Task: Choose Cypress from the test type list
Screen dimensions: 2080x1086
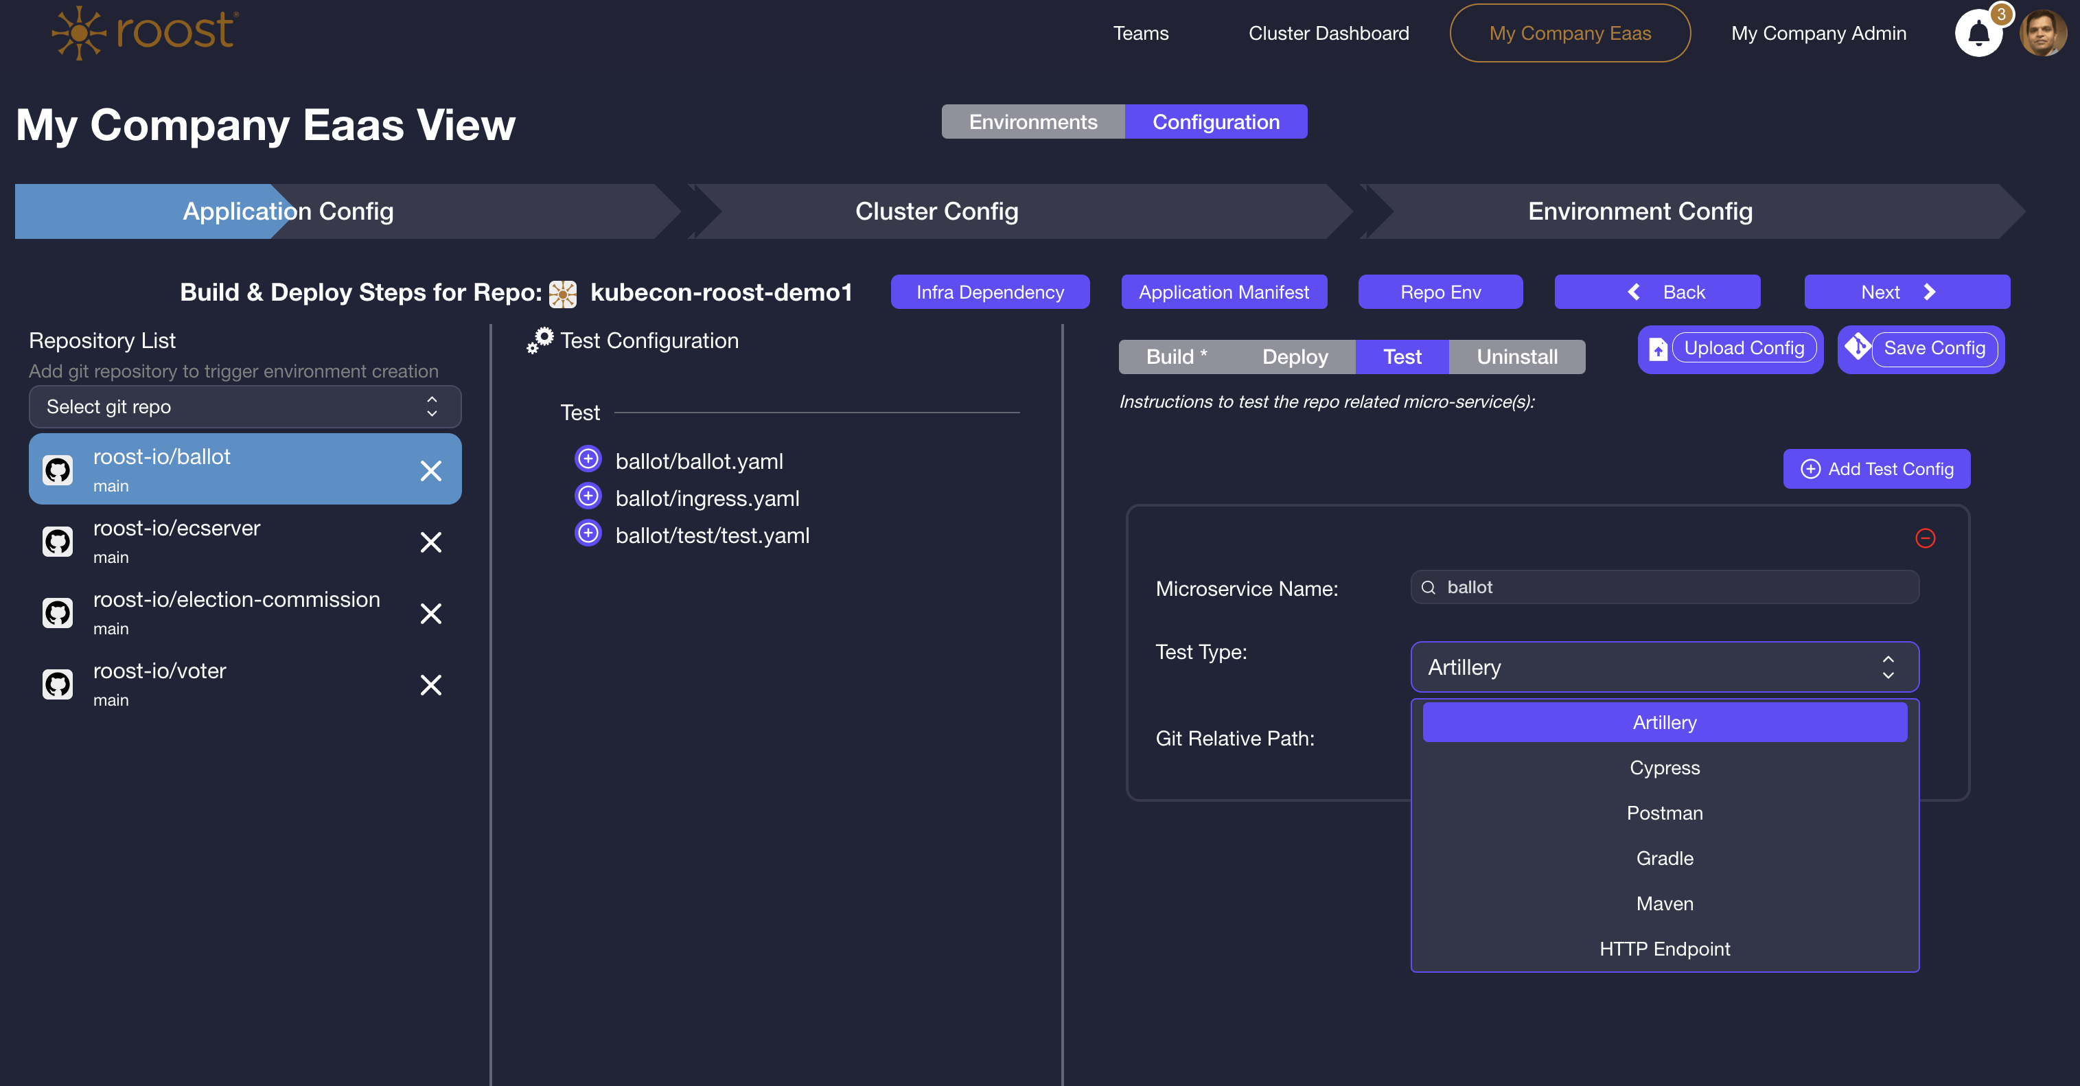Action: pyautogui.click(x=1665, y=768)
